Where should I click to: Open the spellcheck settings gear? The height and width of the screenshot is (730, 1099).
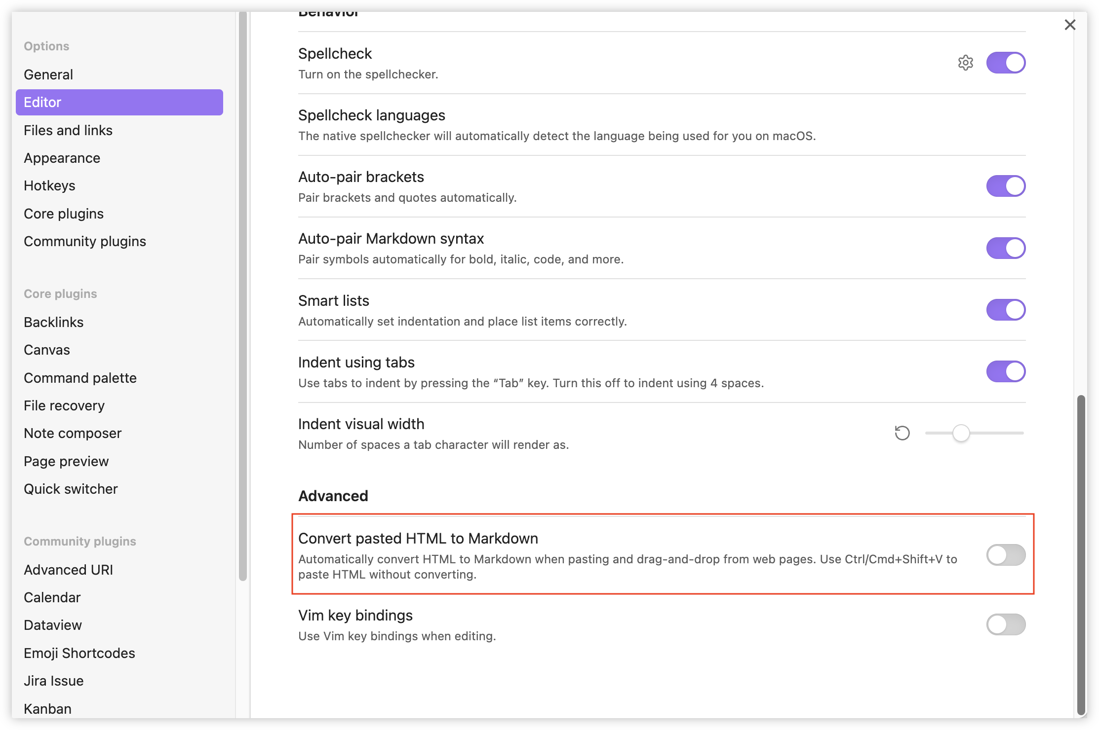click(x=966, y=62)
